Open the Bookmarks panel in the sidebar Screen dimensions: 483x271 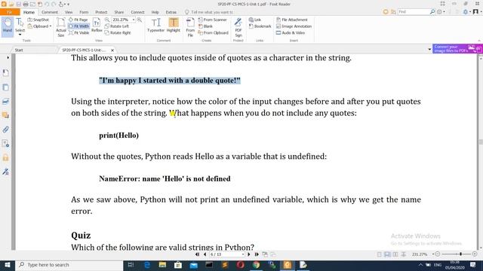(5, 73)
